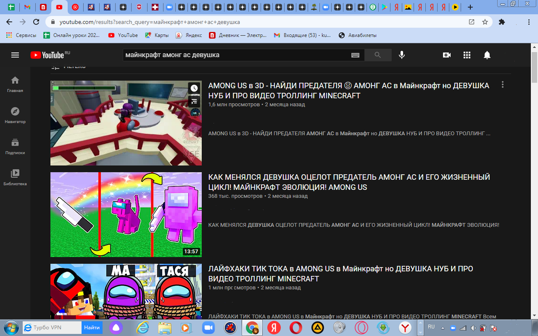Open the Сервисы apps bookmark
This screenshot has width=538, height=336.
(21, 35)
